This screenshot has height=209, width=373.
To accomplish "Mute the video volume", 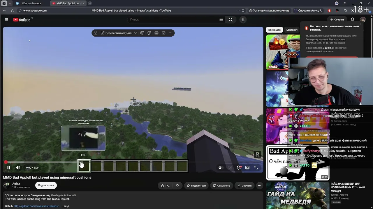I will click(18, 167).
